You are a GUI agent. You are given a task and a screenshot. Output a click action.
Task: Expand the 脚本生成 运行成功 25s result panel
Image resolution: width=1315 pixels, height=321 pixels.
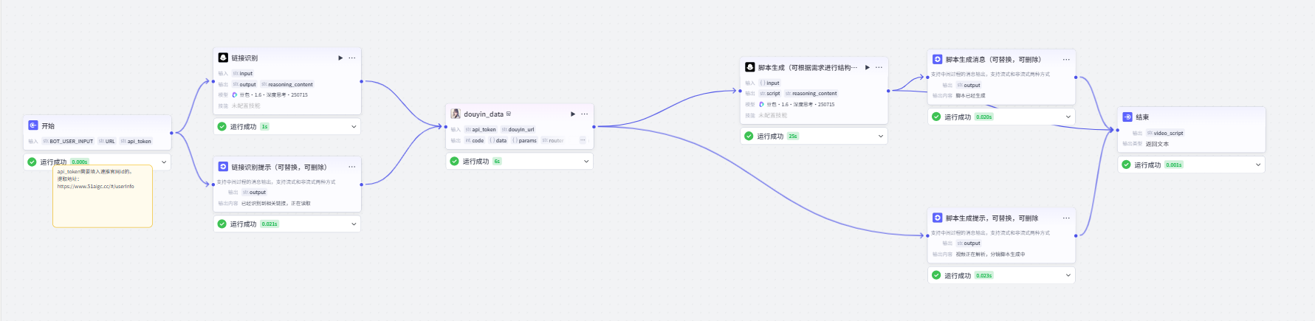pos(880,136)
